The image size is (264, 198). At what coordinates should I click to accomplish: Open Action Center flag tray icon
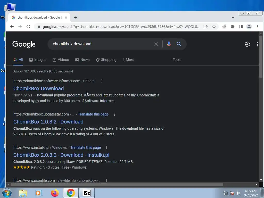[232, 193]
